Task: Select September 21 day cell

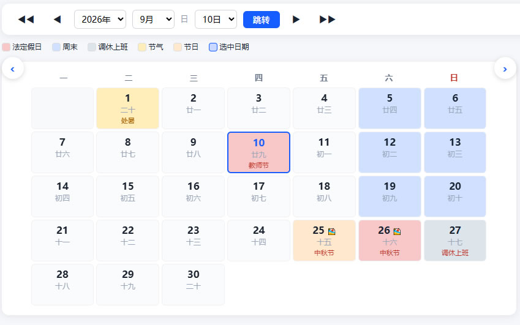Action: coord(62,241)
